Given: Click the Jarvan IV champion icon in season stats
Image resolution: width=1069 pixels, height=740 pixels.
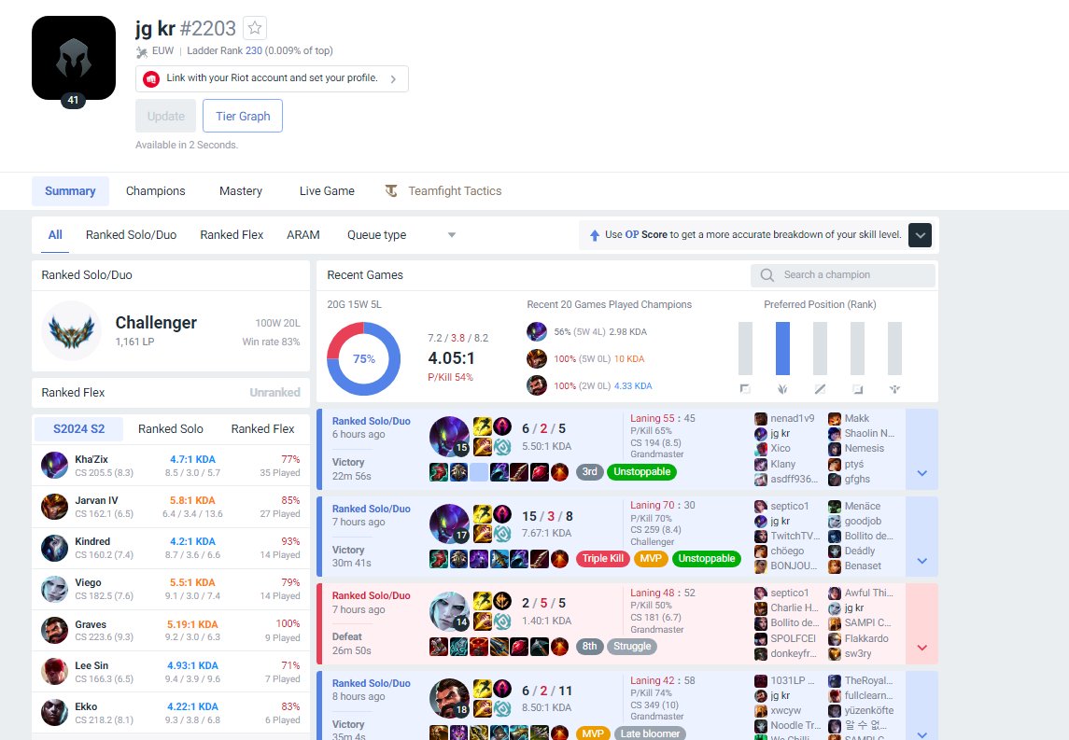Looking at the screenshot, I should [54, 507].
